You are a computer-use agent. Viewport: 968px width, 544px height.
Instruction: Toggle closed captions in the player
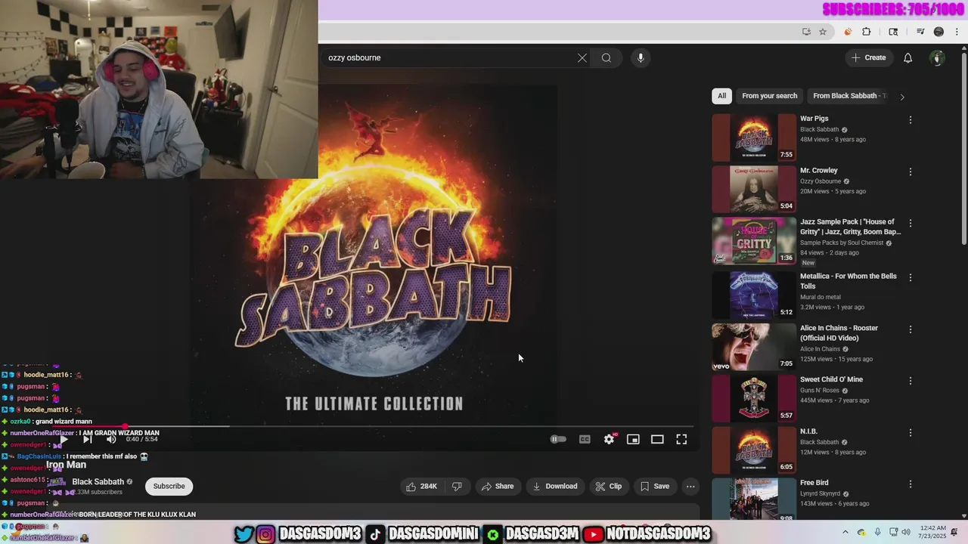[x=585, y=439]
